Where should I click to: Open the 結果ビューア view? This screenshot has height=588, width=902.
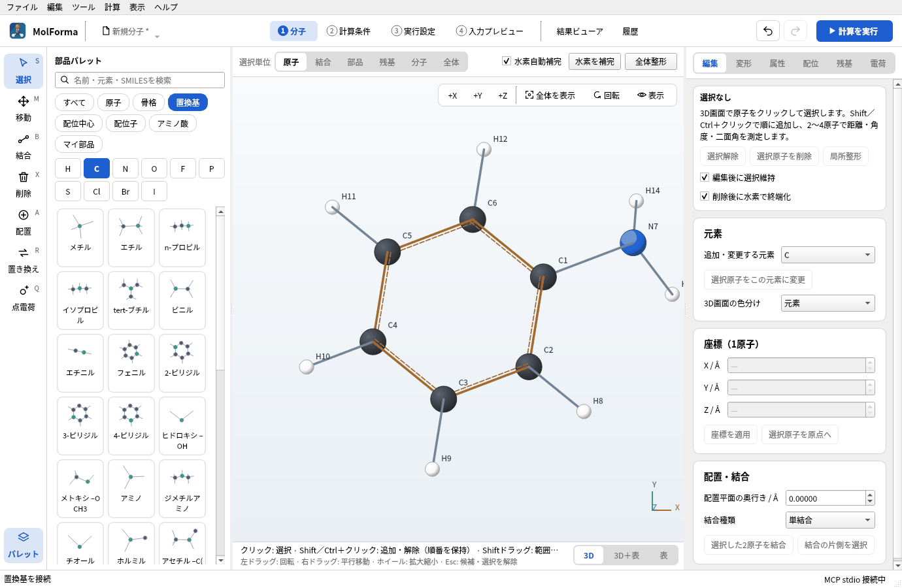pyautogui.click(x=580, y=31)
